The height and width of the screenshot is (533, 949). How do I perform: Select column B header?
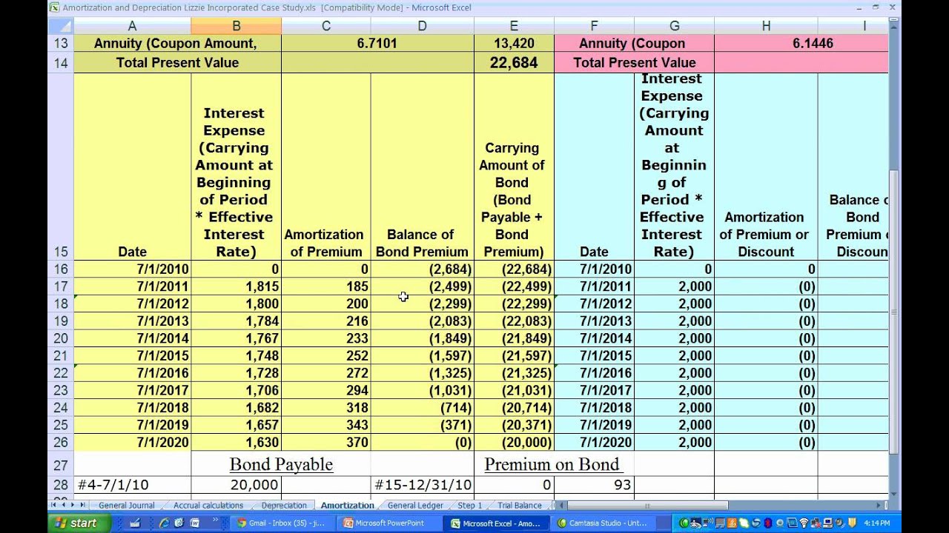tap(236, 26)
